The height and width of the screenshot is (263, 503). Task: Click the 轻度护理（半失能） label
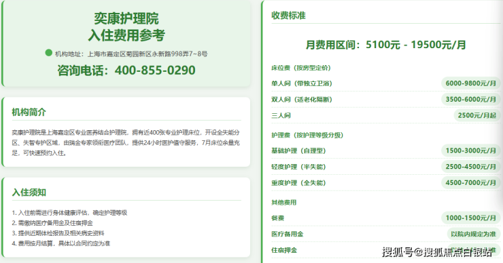tap(298, 167)
